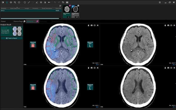
Task: Capture snapshot of upper colored viewport
Action: pyautogui.click(x=92, y=25)
